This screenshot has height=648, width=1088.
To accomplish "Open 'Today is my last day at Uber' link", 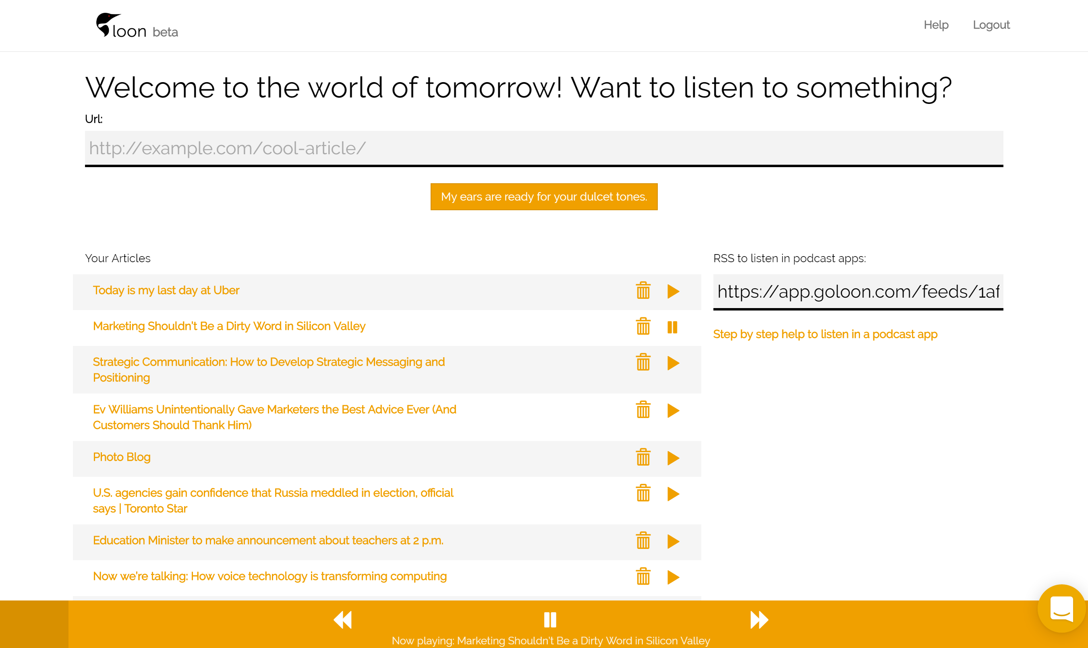I will [x=166, y=290].
